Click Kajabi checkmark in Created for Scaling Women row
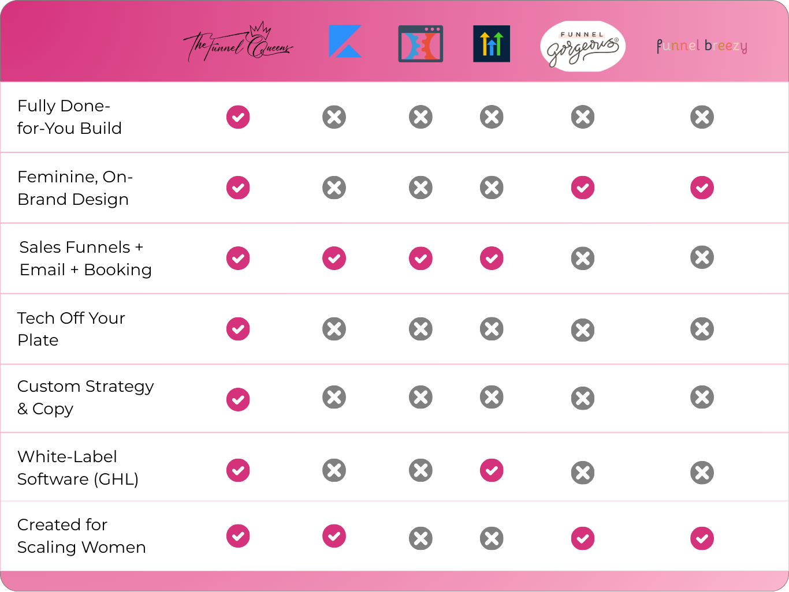 334,536
